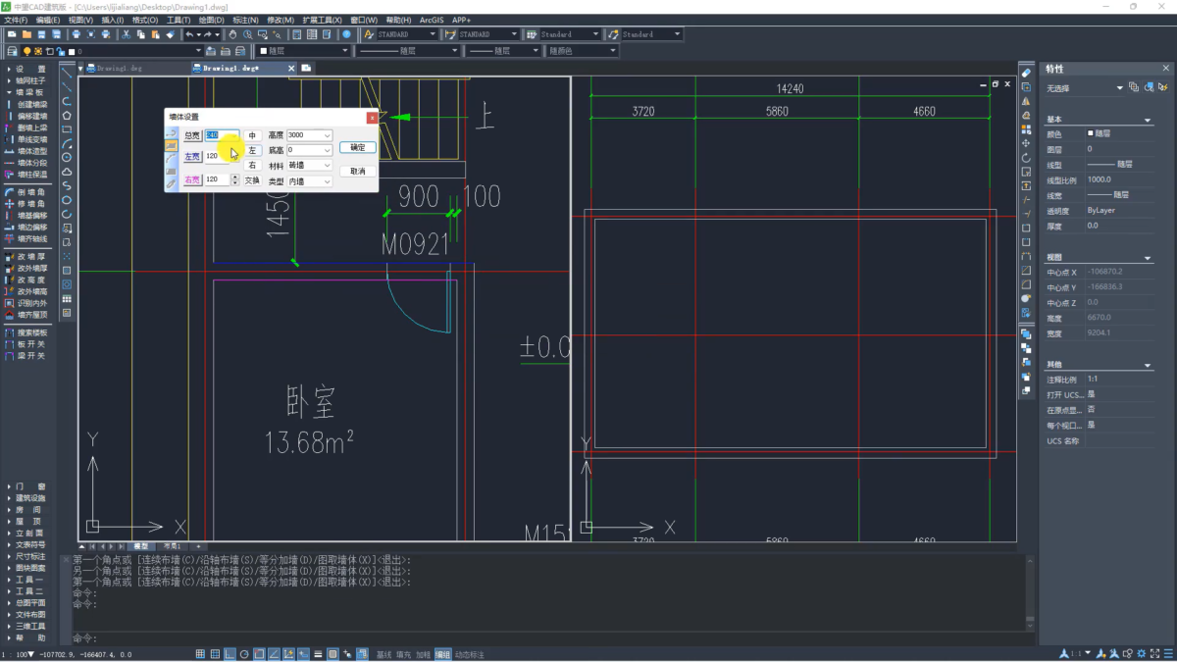1177x662 pixels.
Task: Toggle 动态标注 in status bar
Action: tap(469, 654)
